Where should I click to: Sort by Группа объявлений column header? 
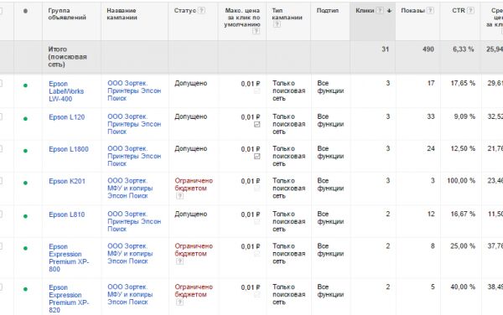67,14
